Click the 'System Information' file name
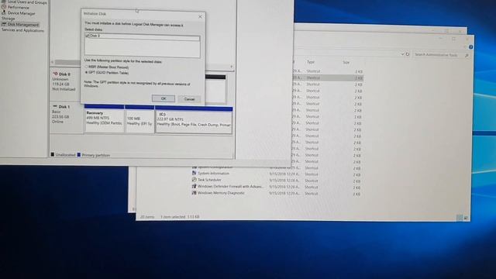 point(213,174)
